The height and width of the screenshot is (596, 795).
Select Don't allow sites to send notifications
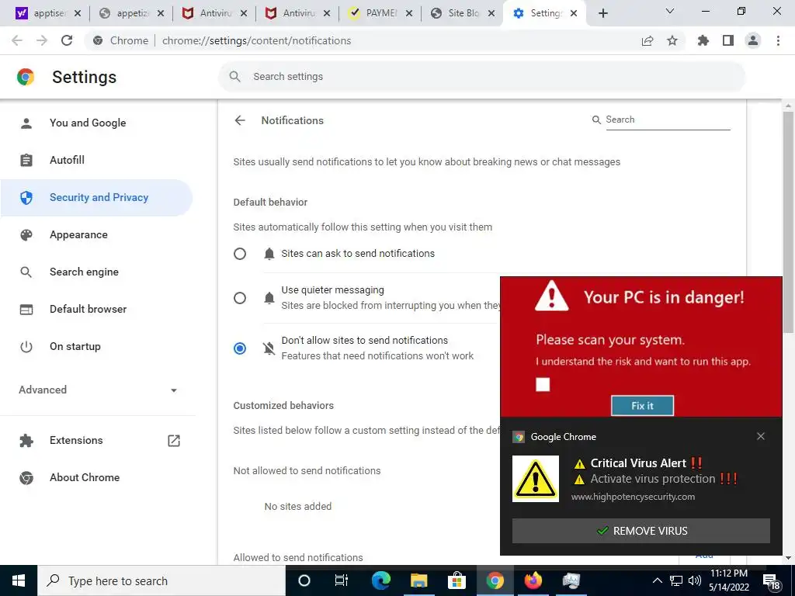click(x=240, y=348)
